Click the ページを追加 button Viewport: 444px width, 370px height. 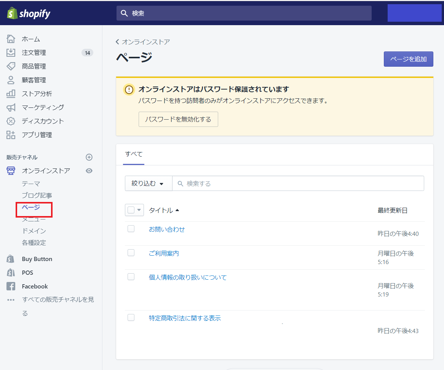(408, 59)
